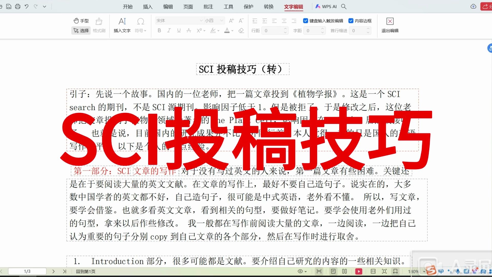Click 回到第1页 link
The height and width of the screenshot is (277, 492).
pos(86,271)
